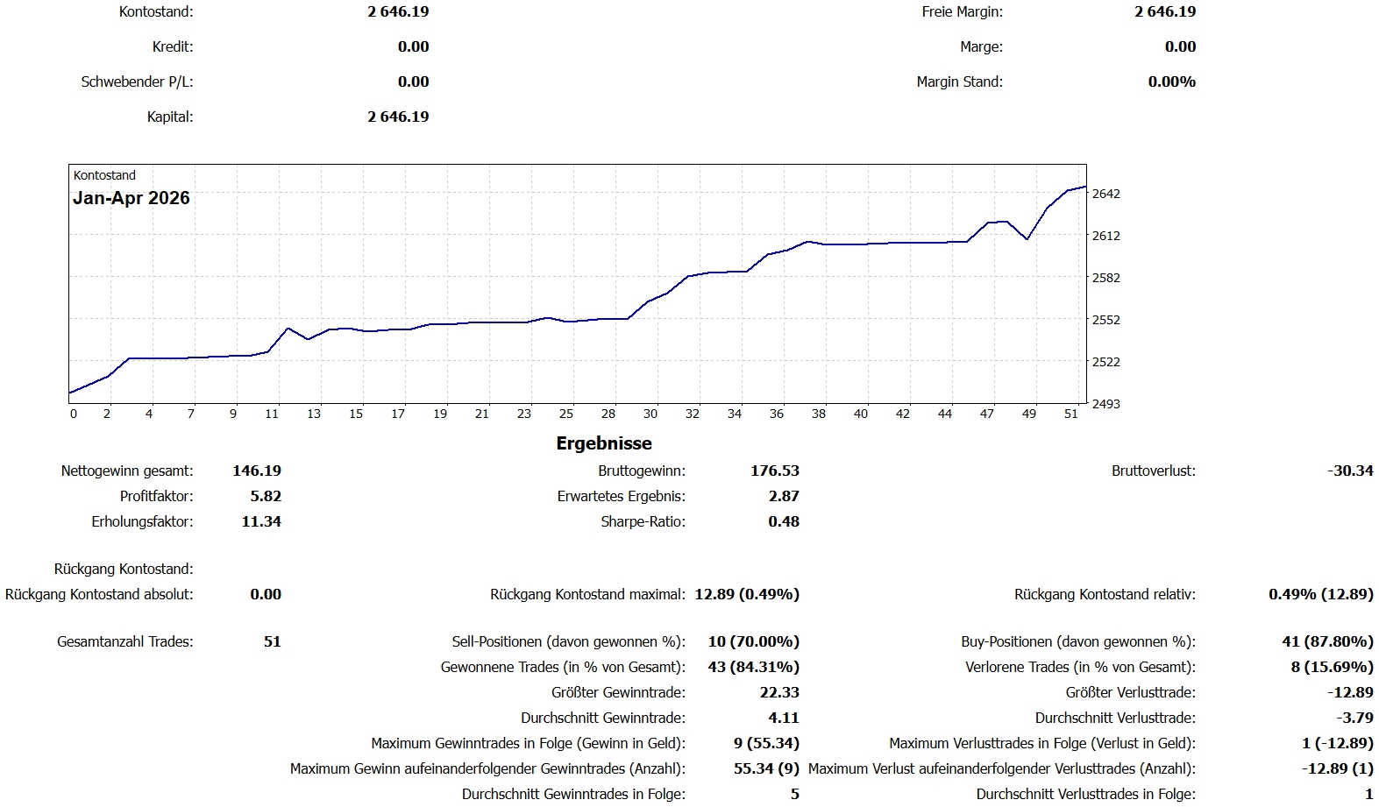Select the Bruttoverlust value -30.34

[1350, 471]
